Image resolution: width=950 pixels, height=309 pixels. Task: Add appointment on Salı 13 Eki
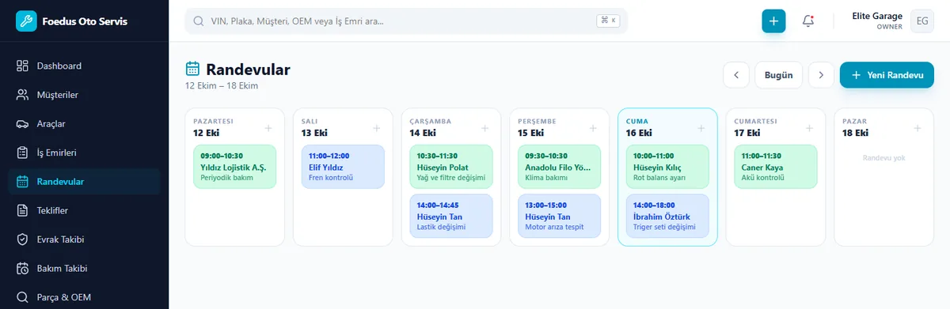click(376, 128)
